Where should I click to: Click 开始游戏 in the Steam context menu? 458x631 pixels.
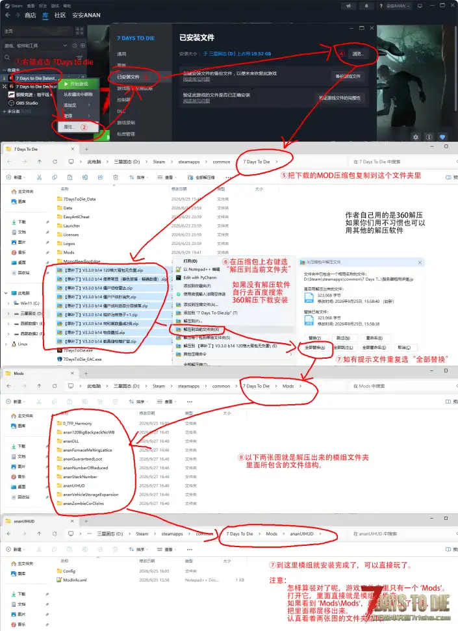(79, 84)
